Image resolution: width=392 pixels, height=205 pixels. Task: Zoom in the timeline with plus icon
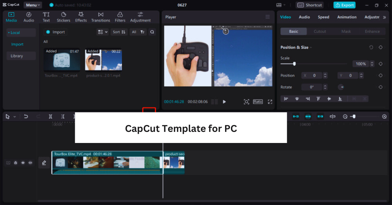[384, 117]
